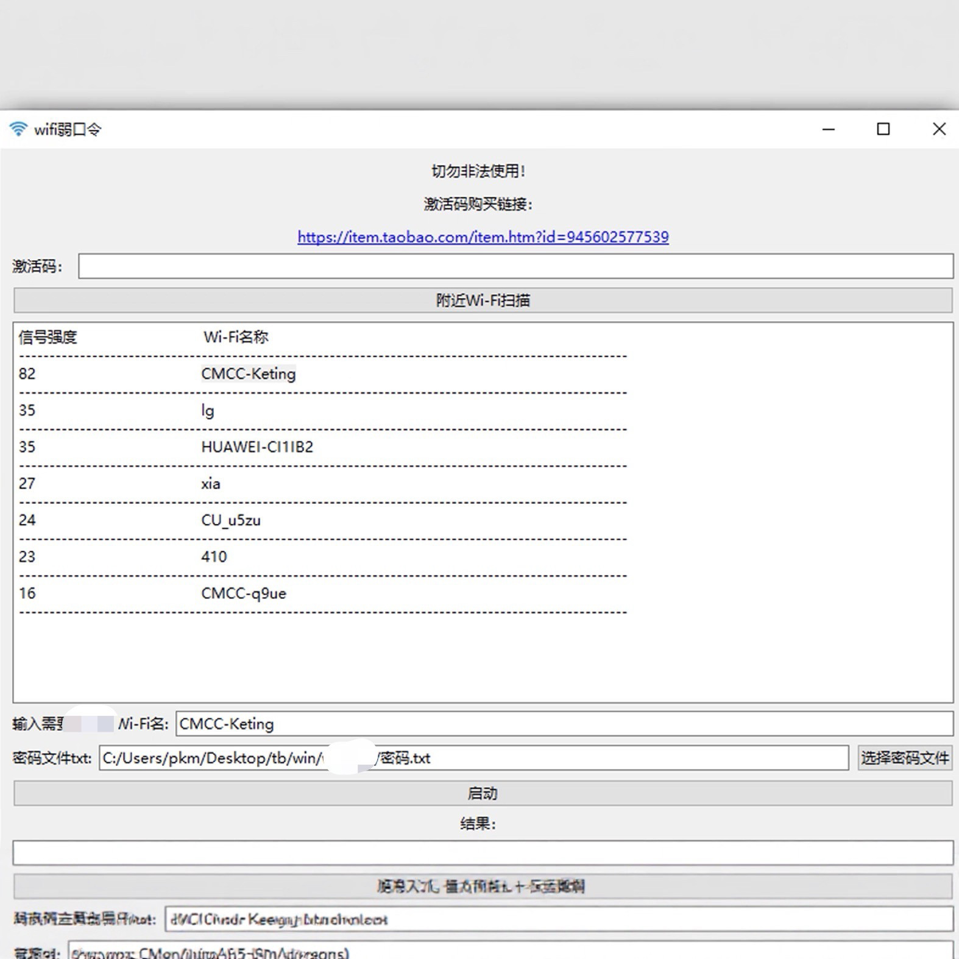This screenshot has height=959, width=959.
Task: Maximize the wifi弱口令 window
Action: pyautogui.click(x=883, y=129)
